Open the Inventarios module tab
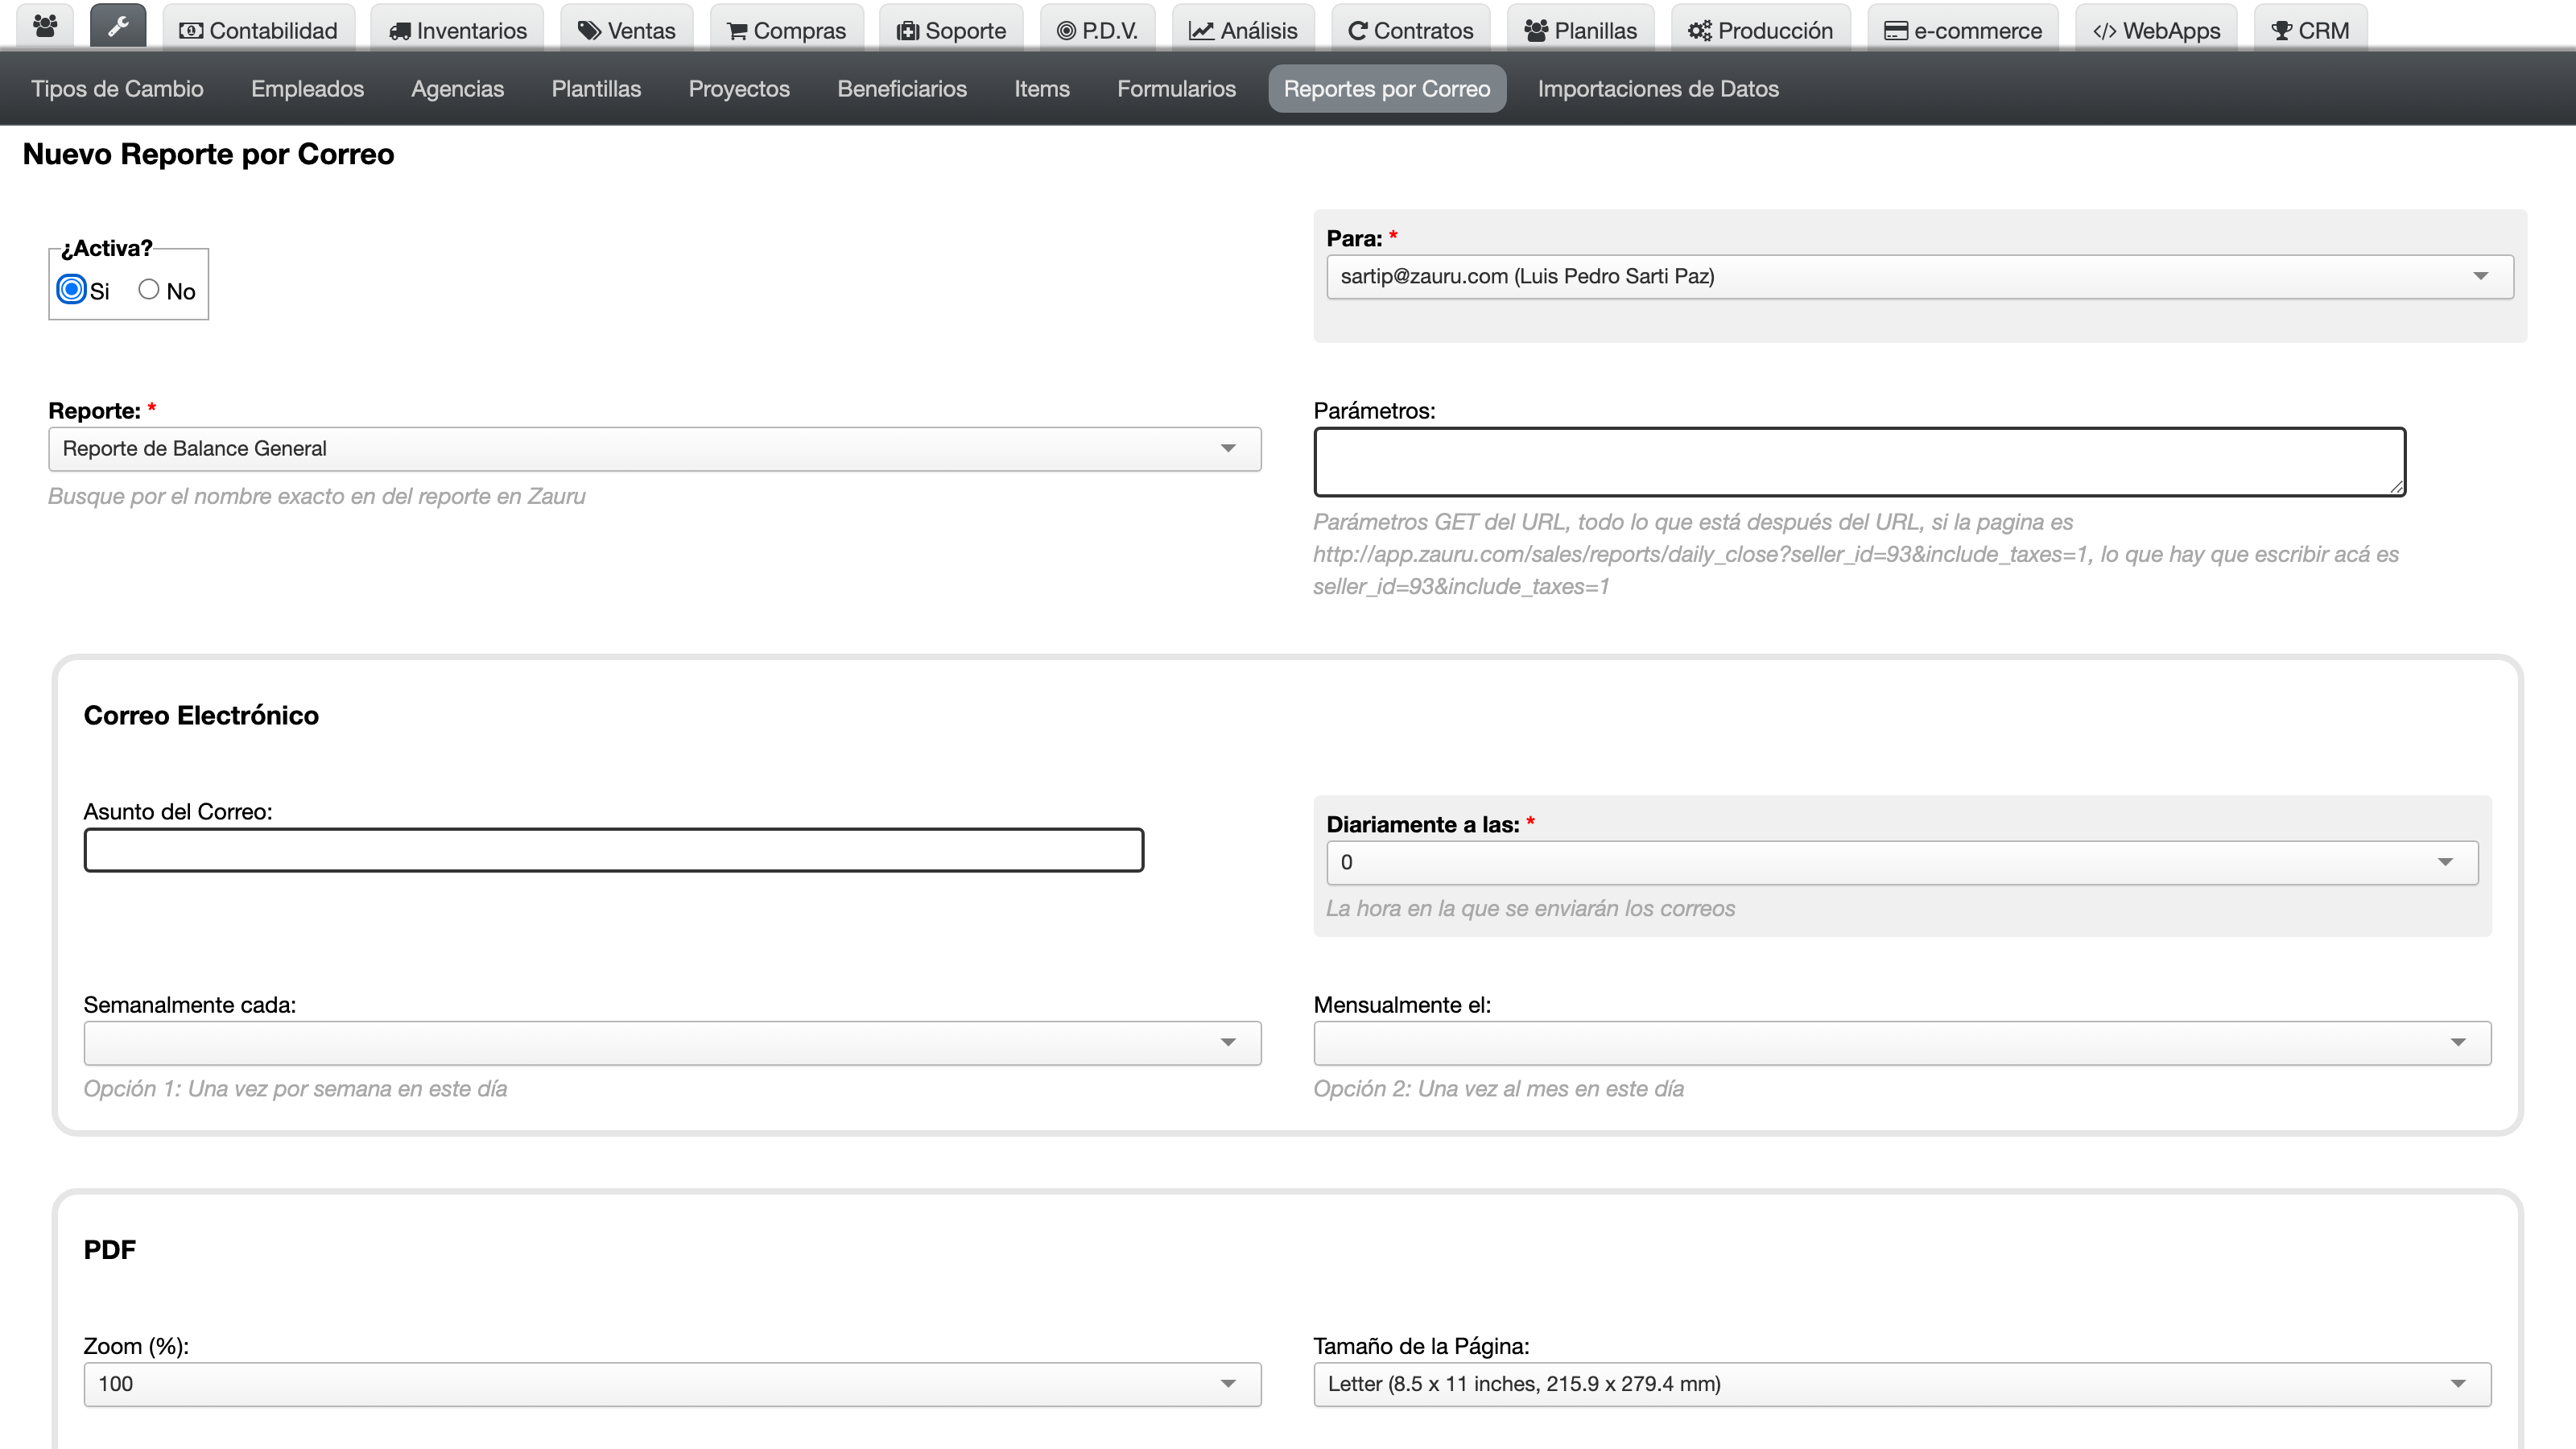This screenshot has height=1449, width=2576. coord(457,30)
